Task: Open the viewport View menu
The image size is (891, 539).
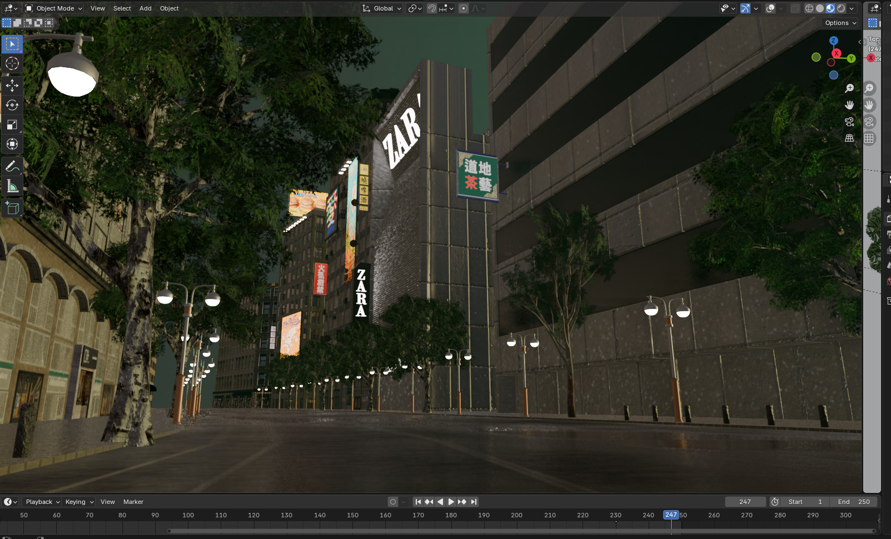Action: pos(98,8)
